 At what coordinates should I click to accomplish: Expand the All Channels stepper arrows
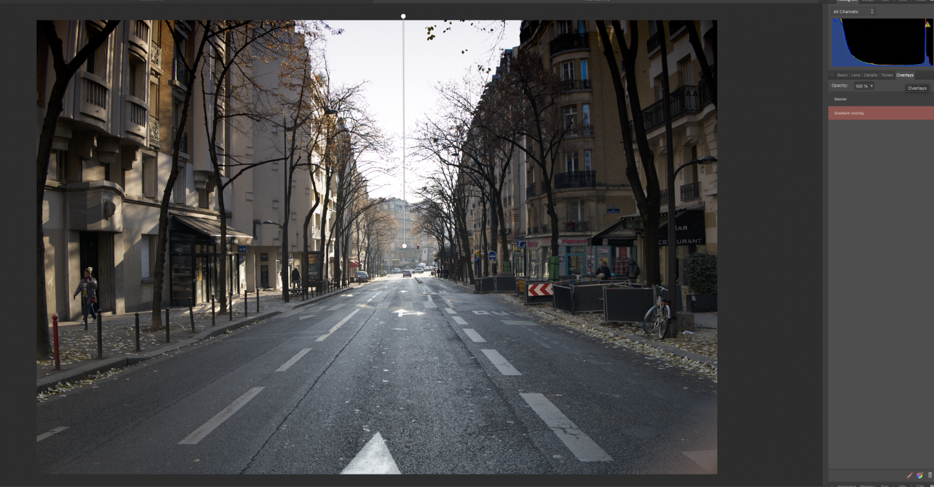pos(872,11)
